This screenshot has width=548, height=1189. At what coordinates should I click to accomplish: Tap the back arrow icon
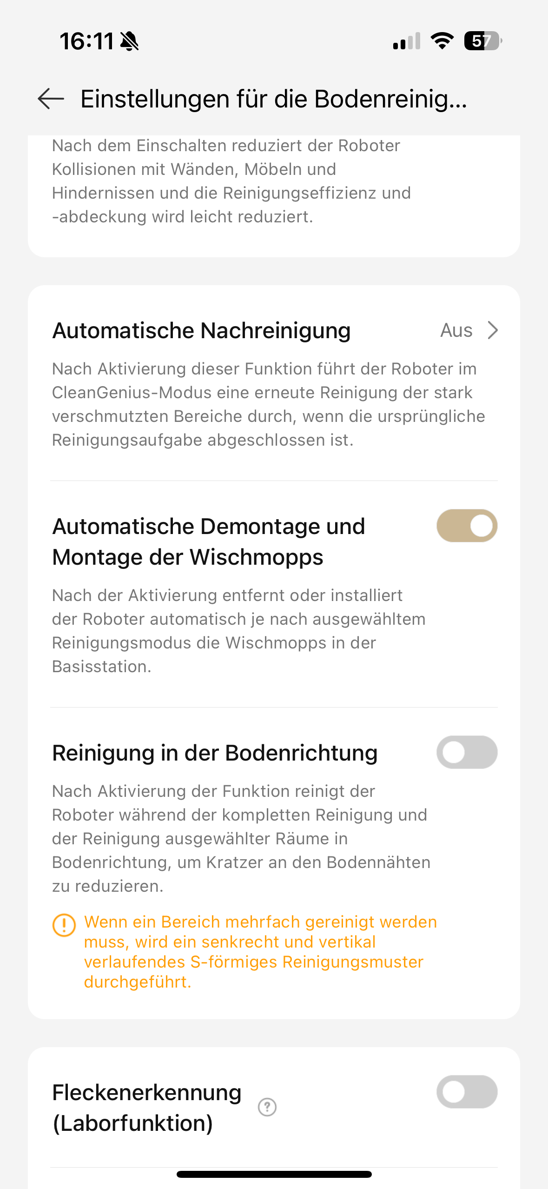pos(51,99)
